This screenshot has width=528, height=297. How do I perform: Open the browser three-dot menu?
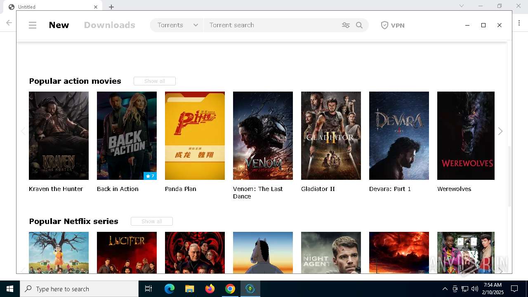pyautogui.click(x=519, y=23)
